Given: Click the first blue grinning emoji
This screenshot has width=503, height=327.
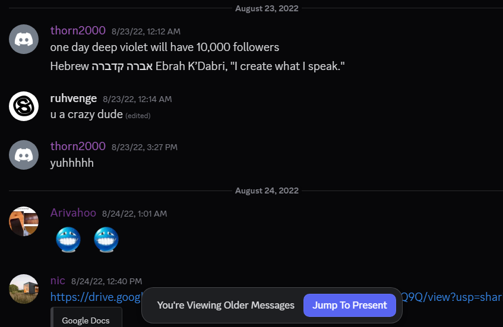Looking at the screenshot, I should (x=68, y=240).
